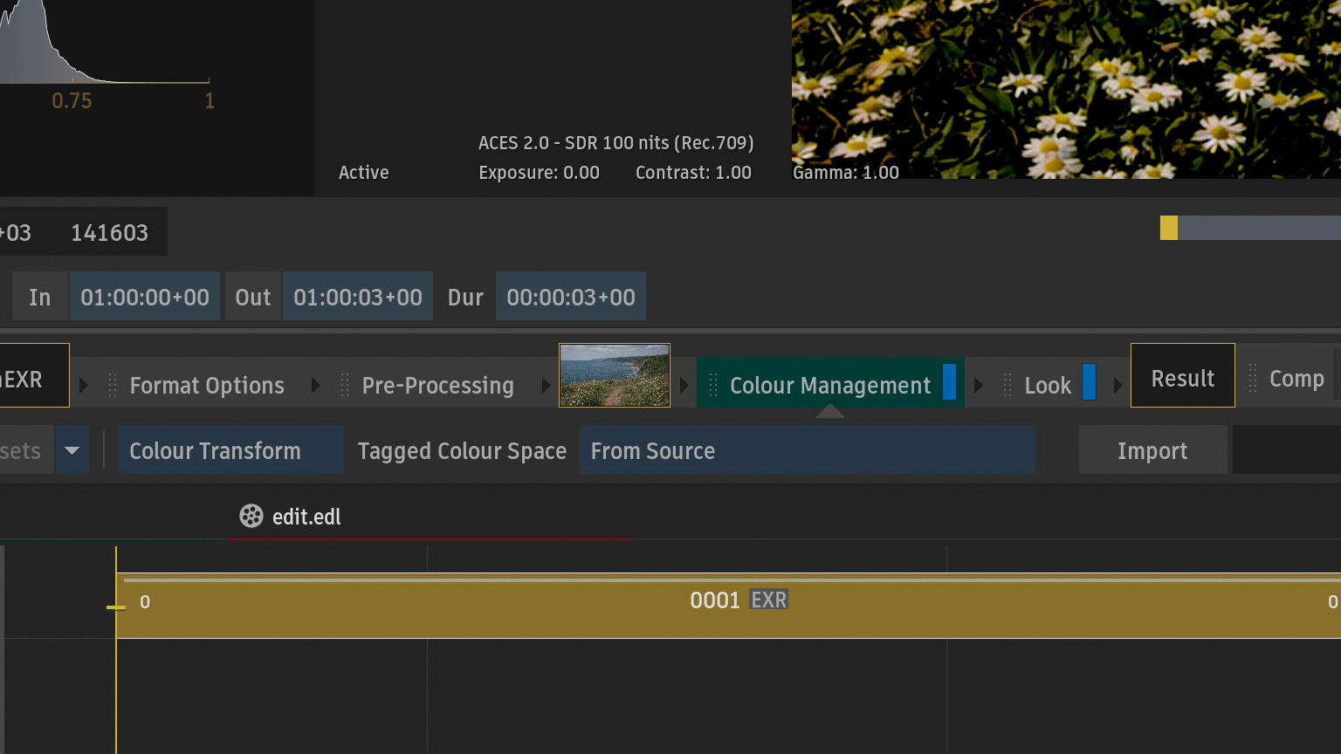Click the drag handle on Colour Management

[713, 385]
